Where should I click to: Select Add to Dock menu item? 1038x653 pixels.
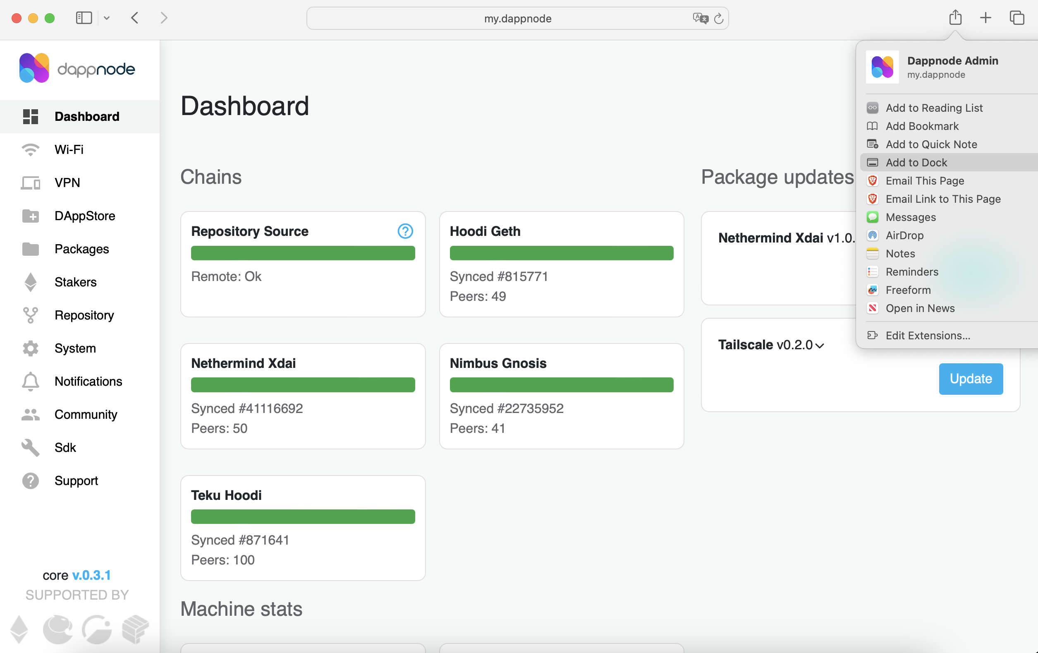pyautogui.click(x=916, y=163)
